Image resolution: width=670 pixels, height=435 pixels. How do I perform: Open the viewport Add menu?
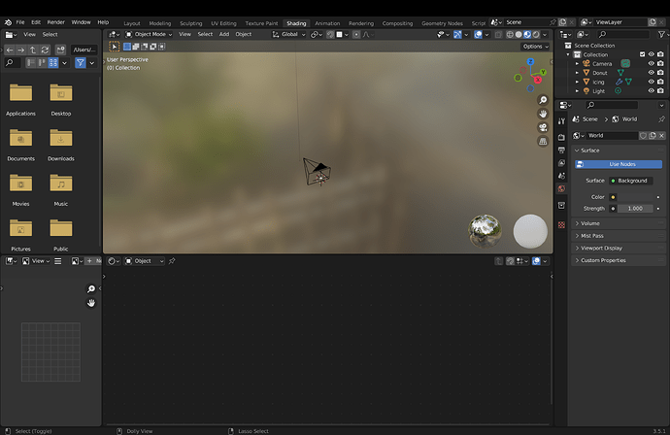(224, 34)
